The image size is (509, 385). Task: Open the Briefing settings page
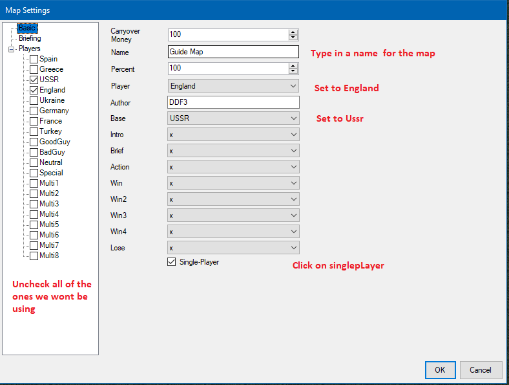(30, 39)
